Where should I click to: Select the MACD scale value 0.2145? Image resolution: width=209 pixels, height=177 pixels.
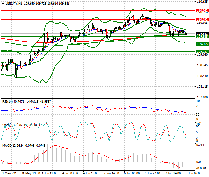point(201,145)
